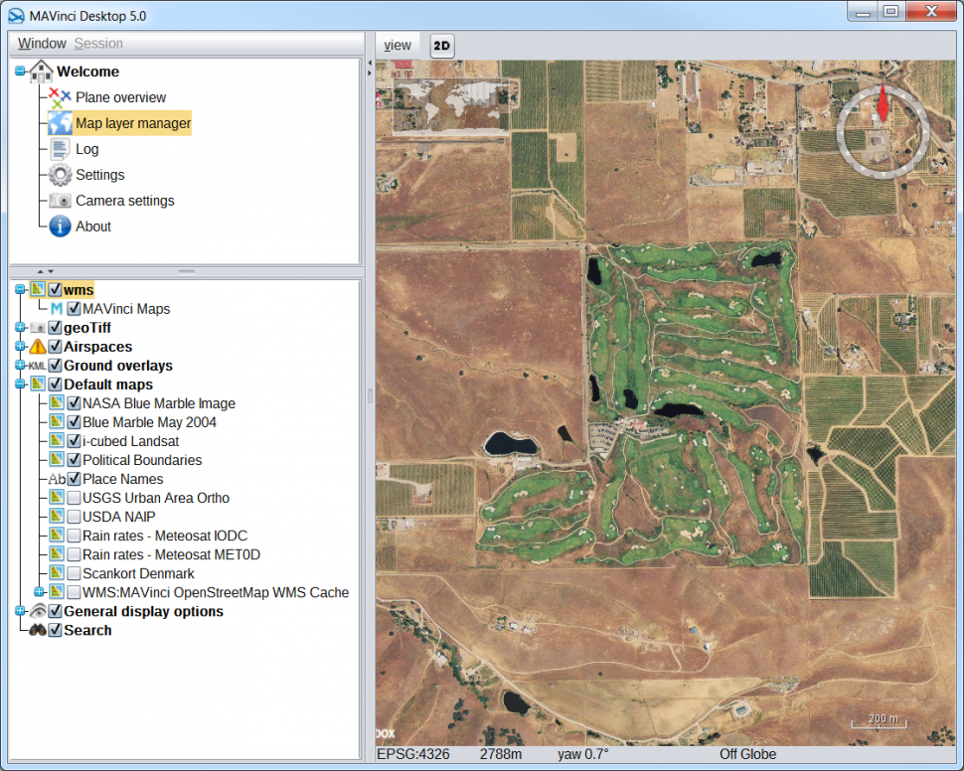
Task: Click the Log document icon
Action: point(60,149)
